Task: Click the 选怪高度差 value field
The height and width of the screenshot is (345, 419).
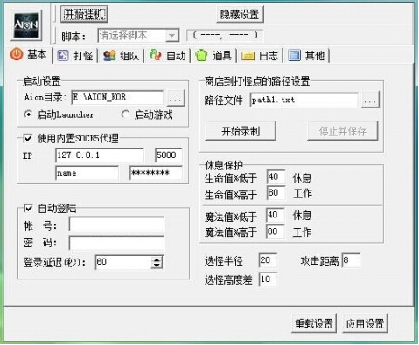Action: point(268,279)
